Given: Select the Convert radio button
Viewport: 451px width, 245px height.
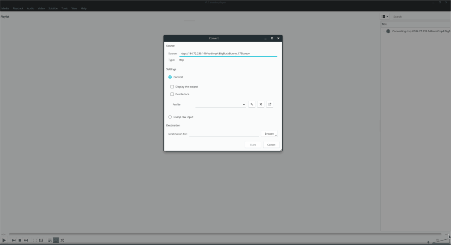Looking at the screenshot, I should (x=170, y=77).
